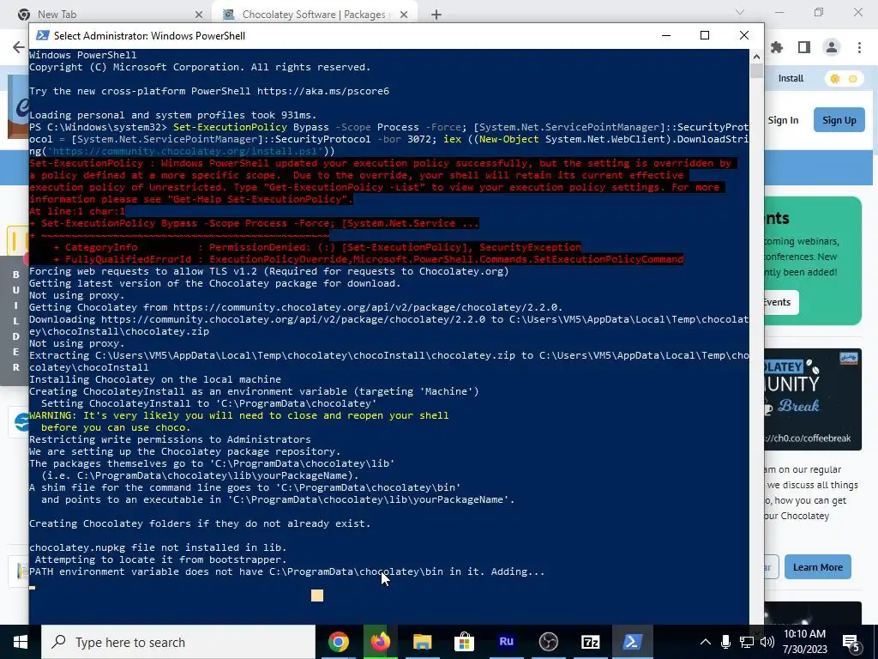Image resolution: width=878 pixels, height=659 pixels.
Task: Maximize the PowerShell window
Action: 705,35
